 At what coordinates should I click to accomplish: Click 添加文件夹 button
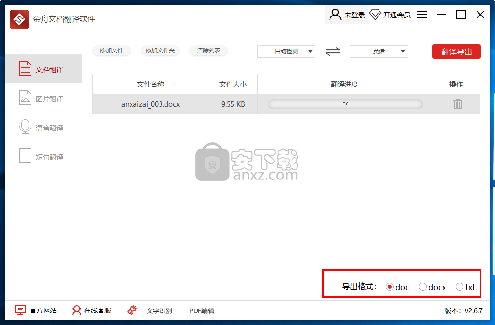tap(160, 50)
